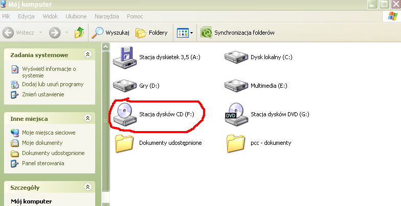
Task: Open Moje dokumenty link
Action: [x=42, y=143]
